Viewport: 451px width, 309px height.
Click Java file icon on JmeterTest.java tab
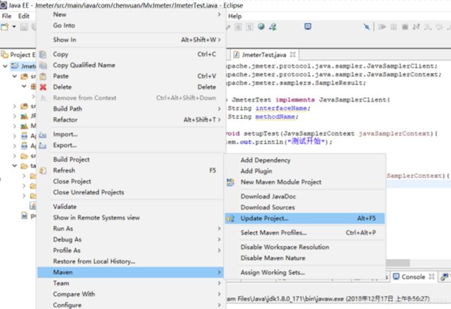[236, 54]
